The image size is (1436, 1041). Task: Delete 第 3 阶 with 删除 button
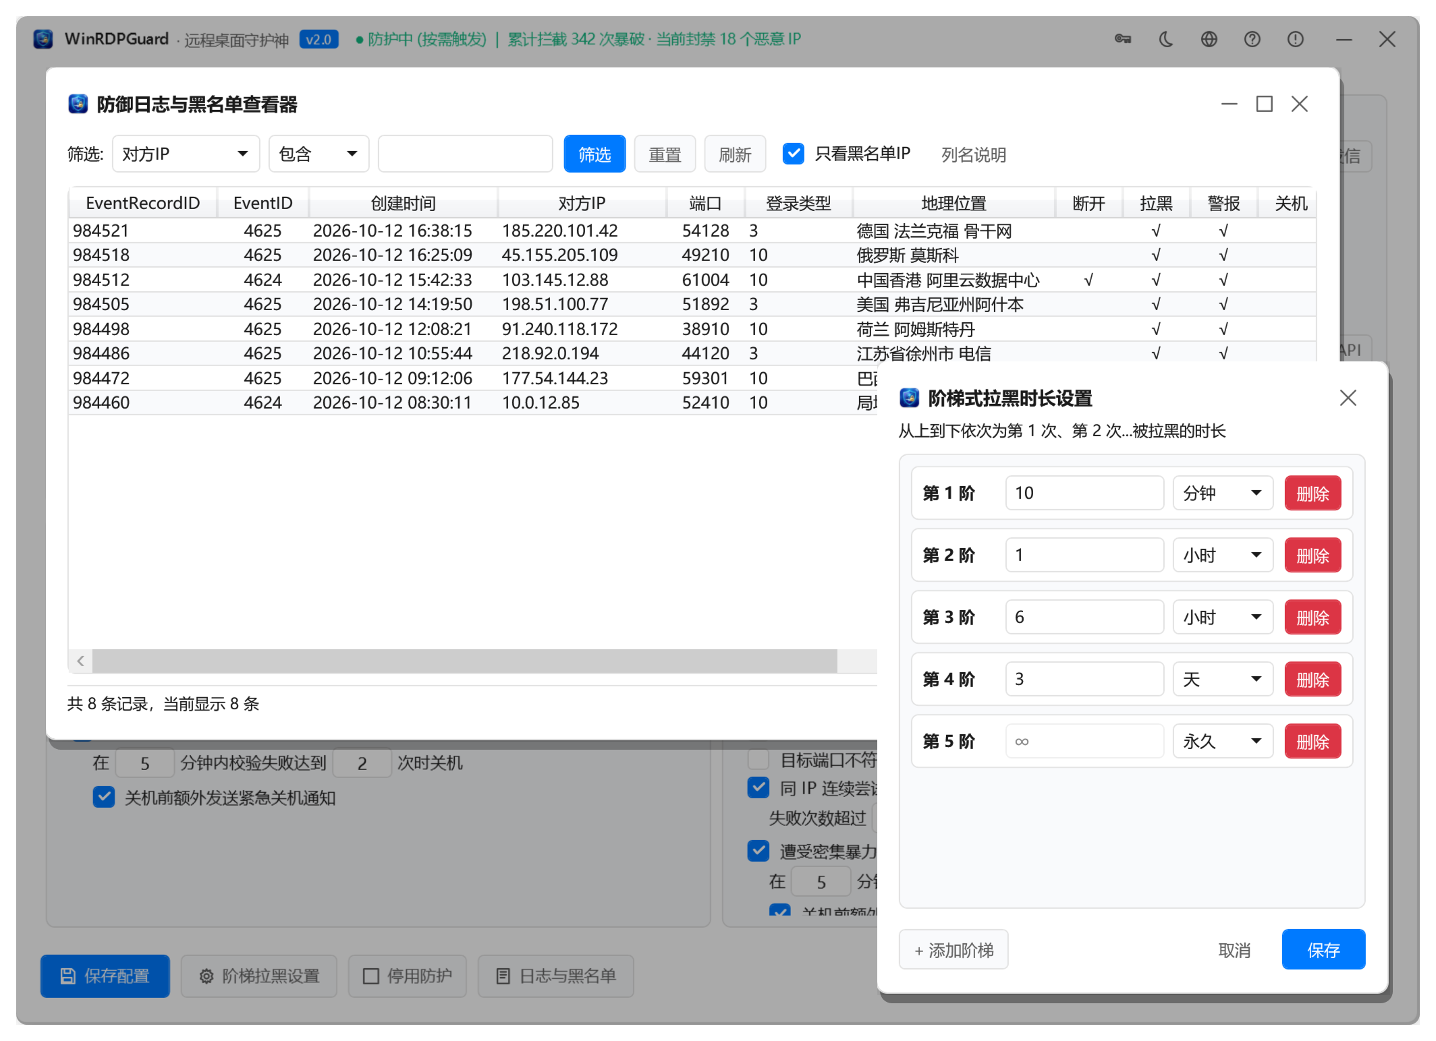pos(1313,617)
